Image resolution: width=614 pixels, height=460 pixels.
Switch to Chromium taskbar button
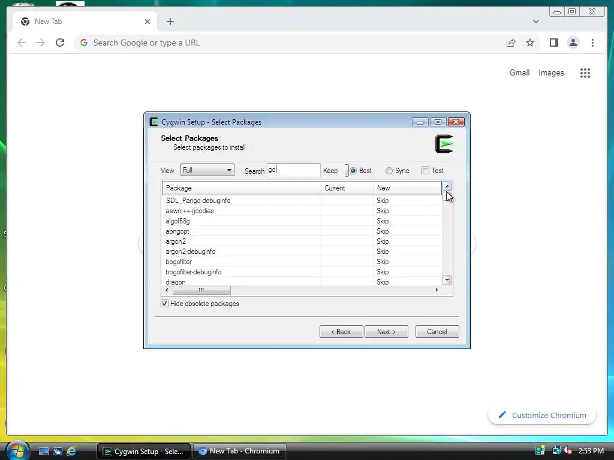click(x=239, y=451)
